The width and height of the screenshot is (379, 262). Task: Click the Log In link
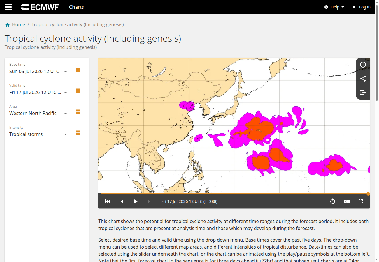362,7
